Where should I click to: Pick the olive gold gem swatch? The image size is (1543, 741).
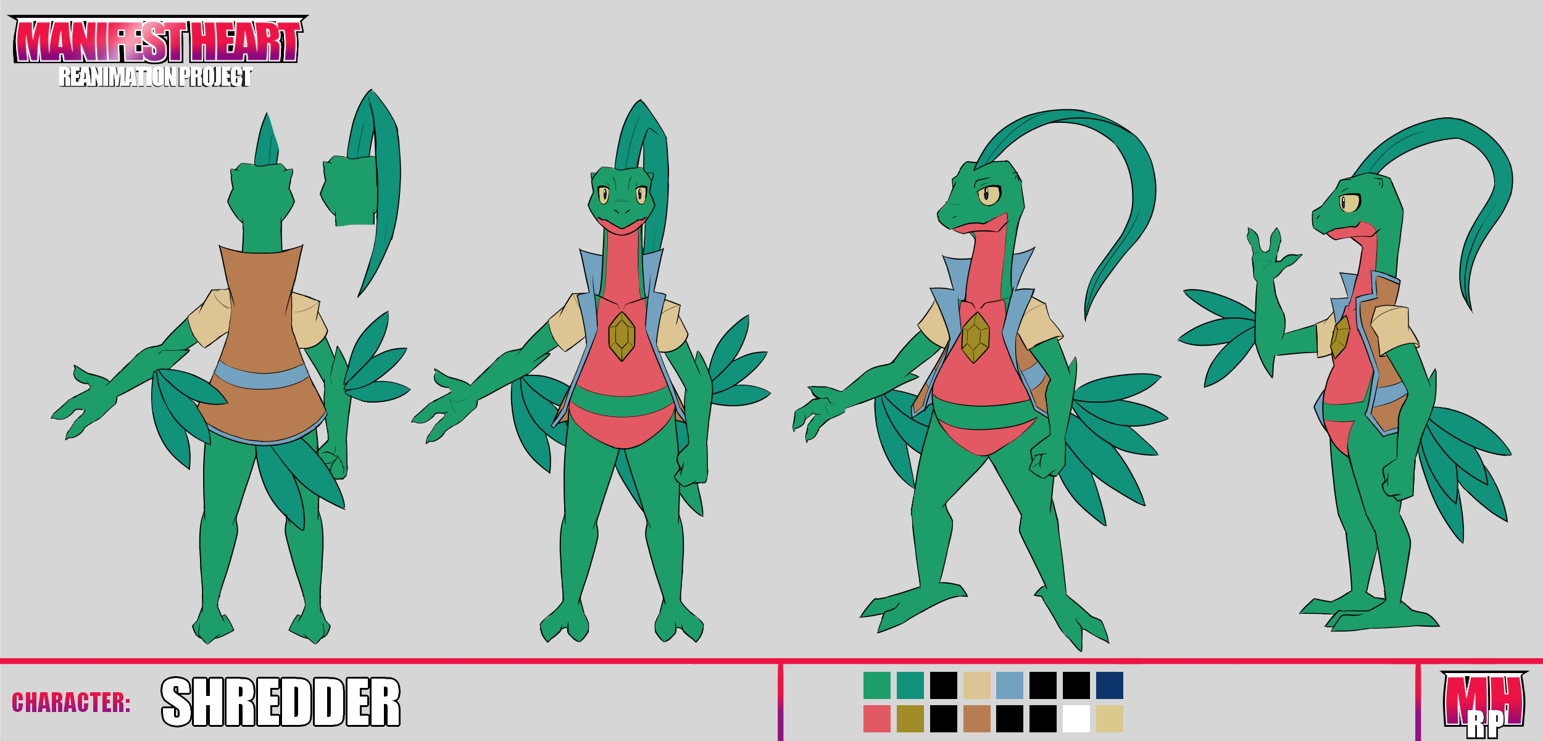click(x=910, y=719)
